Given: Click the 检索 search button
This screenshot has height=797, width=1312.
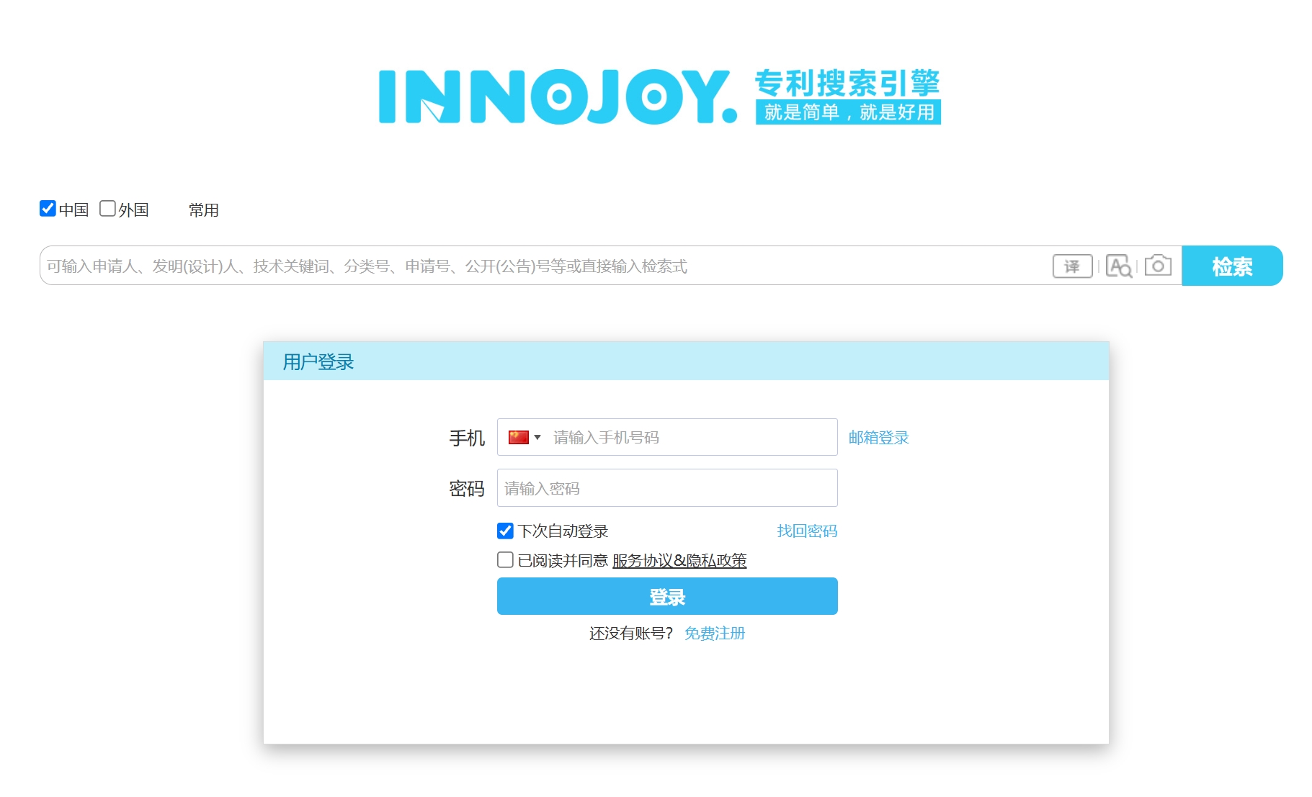Looking at the screenshot, I should coord(1231,266).
